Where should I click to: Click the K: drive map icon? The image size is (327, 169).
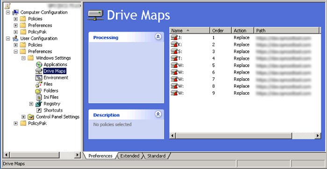click(x=174, y=45)
